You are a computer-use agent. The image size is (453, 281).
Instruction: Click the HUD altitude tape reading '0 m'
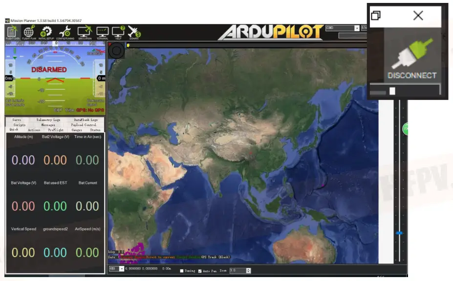click(101, 78)
